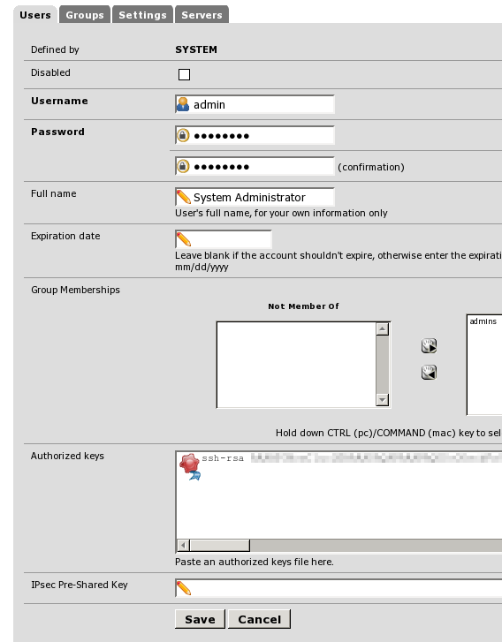502x642 pixels.
Task: Click the Paste an authorized keys file here hint
Action: (255, 562)
